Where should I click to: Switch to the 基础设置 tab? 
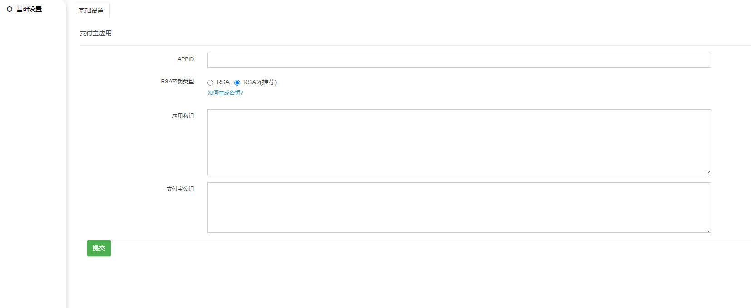[91, 10]
